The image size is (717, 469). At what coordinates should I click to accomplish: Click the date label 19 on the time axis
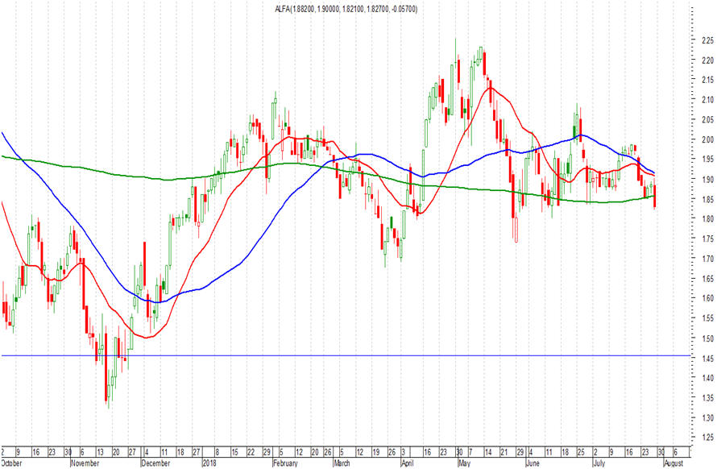coord(376,453)
